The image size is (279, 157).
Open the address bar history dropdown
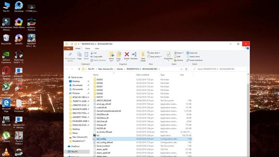coord(181,69)
